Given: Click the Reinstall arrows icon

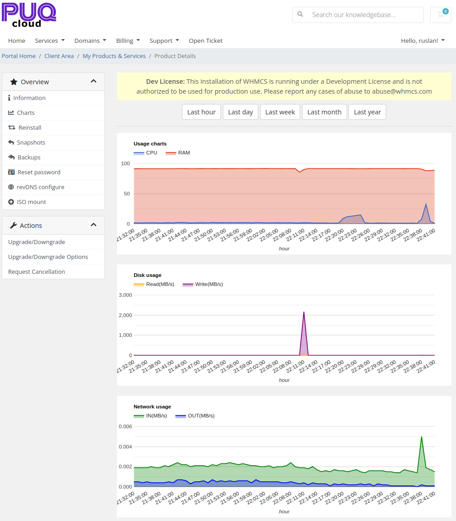Looking at the screenshot, I should click(12, 127).
